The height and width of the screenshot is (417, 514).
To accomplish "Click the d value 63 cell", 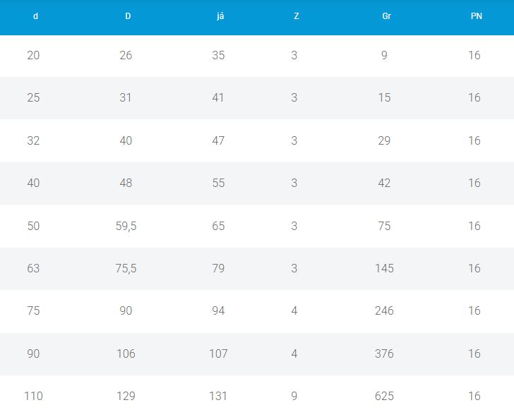I will pyautogui.click(x=33, y=268).
